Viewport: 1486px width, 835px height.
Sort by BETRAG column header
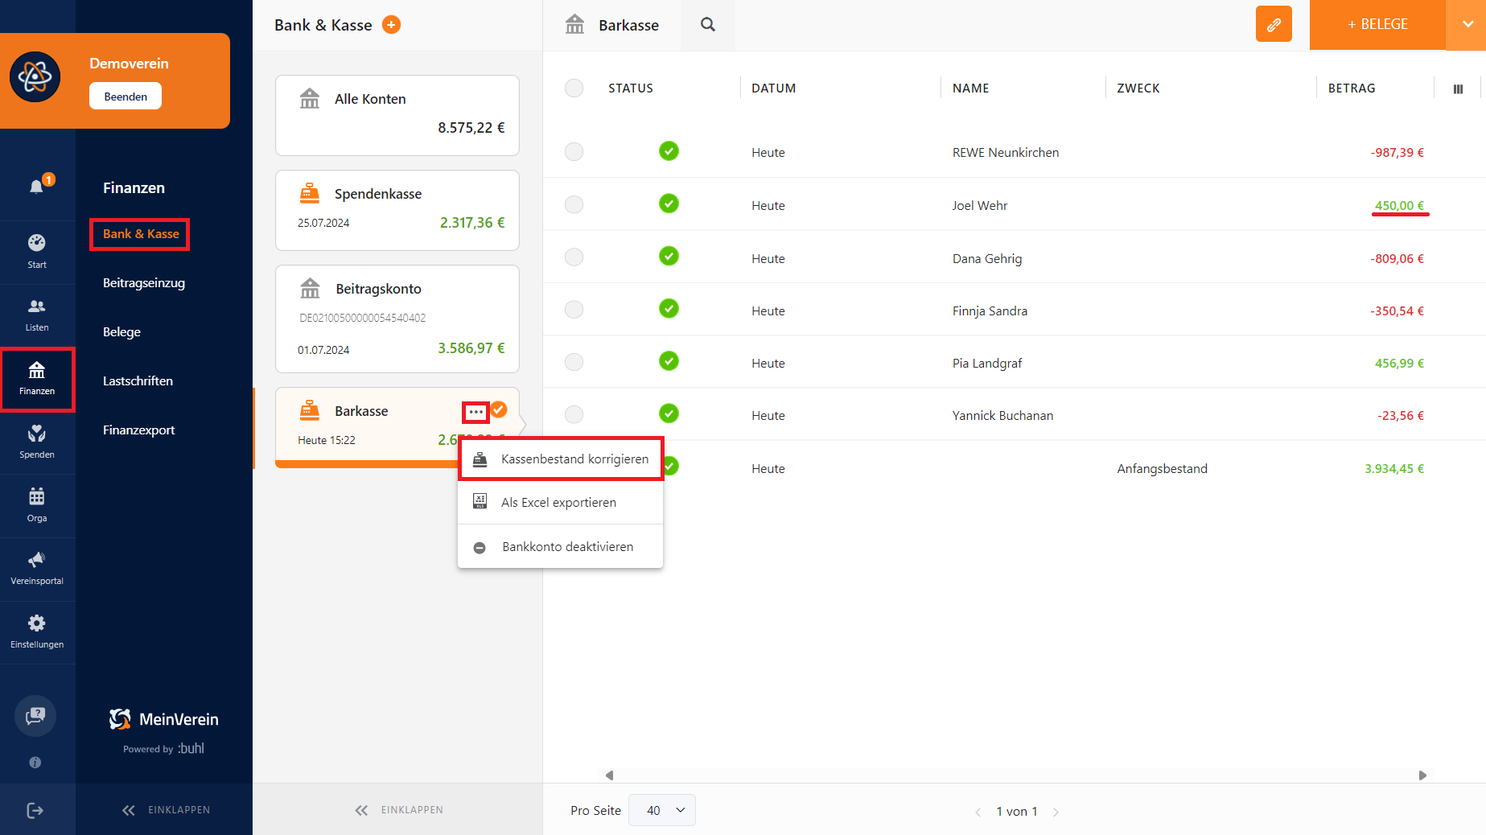pyautogui.click(x=1352, y=88)
